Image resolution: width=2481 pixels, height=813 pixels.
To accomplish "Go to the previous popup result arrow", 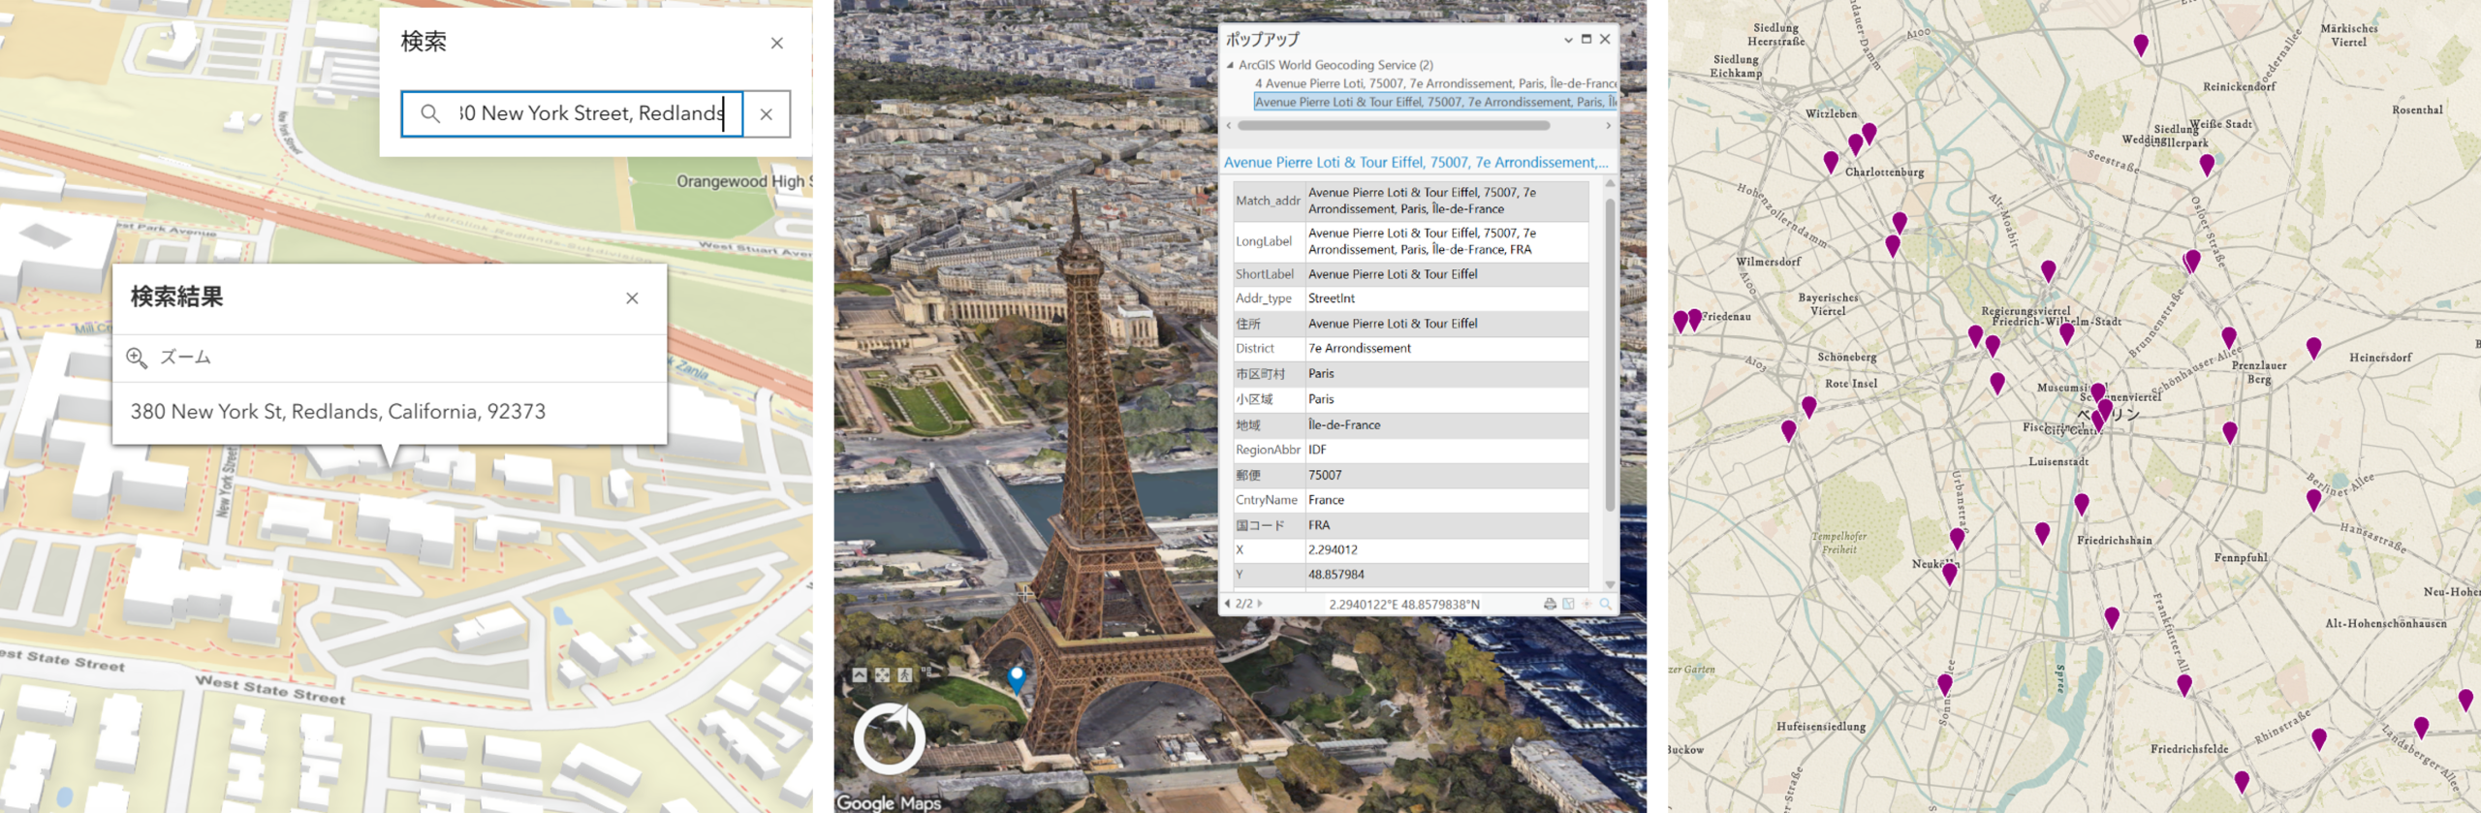I will [x=1228, y=604].
